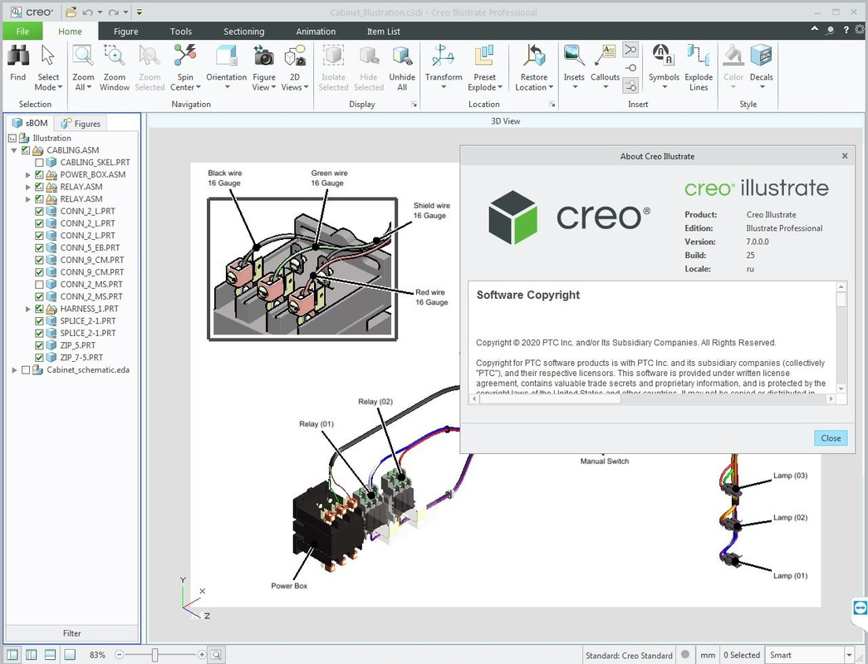Click the zoom-out minus button
Screen dimensions: 868x664
coord(119,655)
